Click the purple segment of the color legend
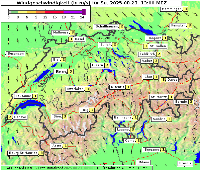200x170 pixels. tap(73, 12)
